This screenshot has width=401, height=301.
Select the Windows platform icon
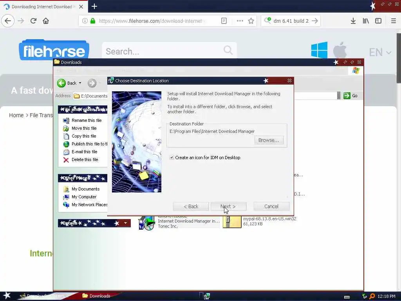[x=319, y=50]
